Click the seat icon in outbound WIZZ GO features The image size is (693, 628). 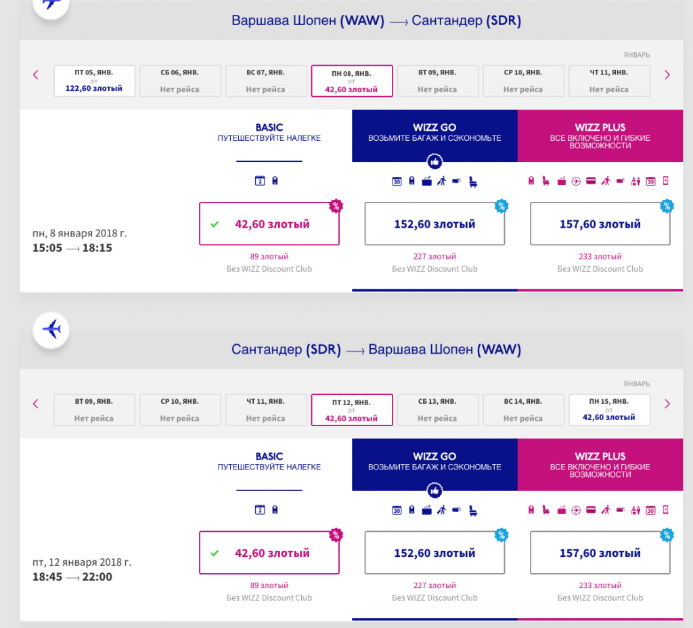(473, 181)
